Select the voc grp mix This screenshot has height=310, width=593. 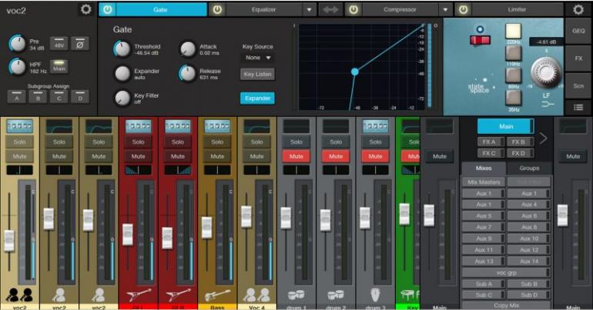coord(507,272)
